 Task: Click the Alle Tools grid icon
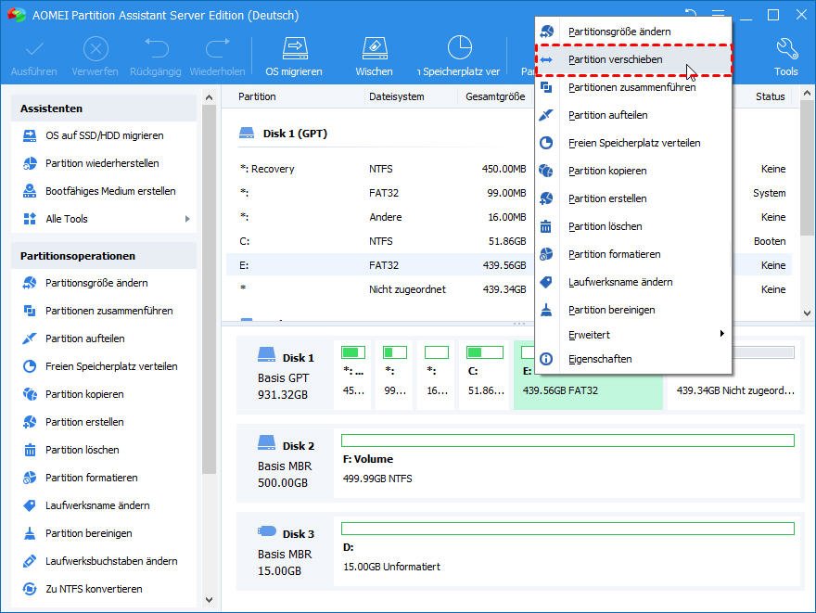pyautogui.click(x=30, y=219)
